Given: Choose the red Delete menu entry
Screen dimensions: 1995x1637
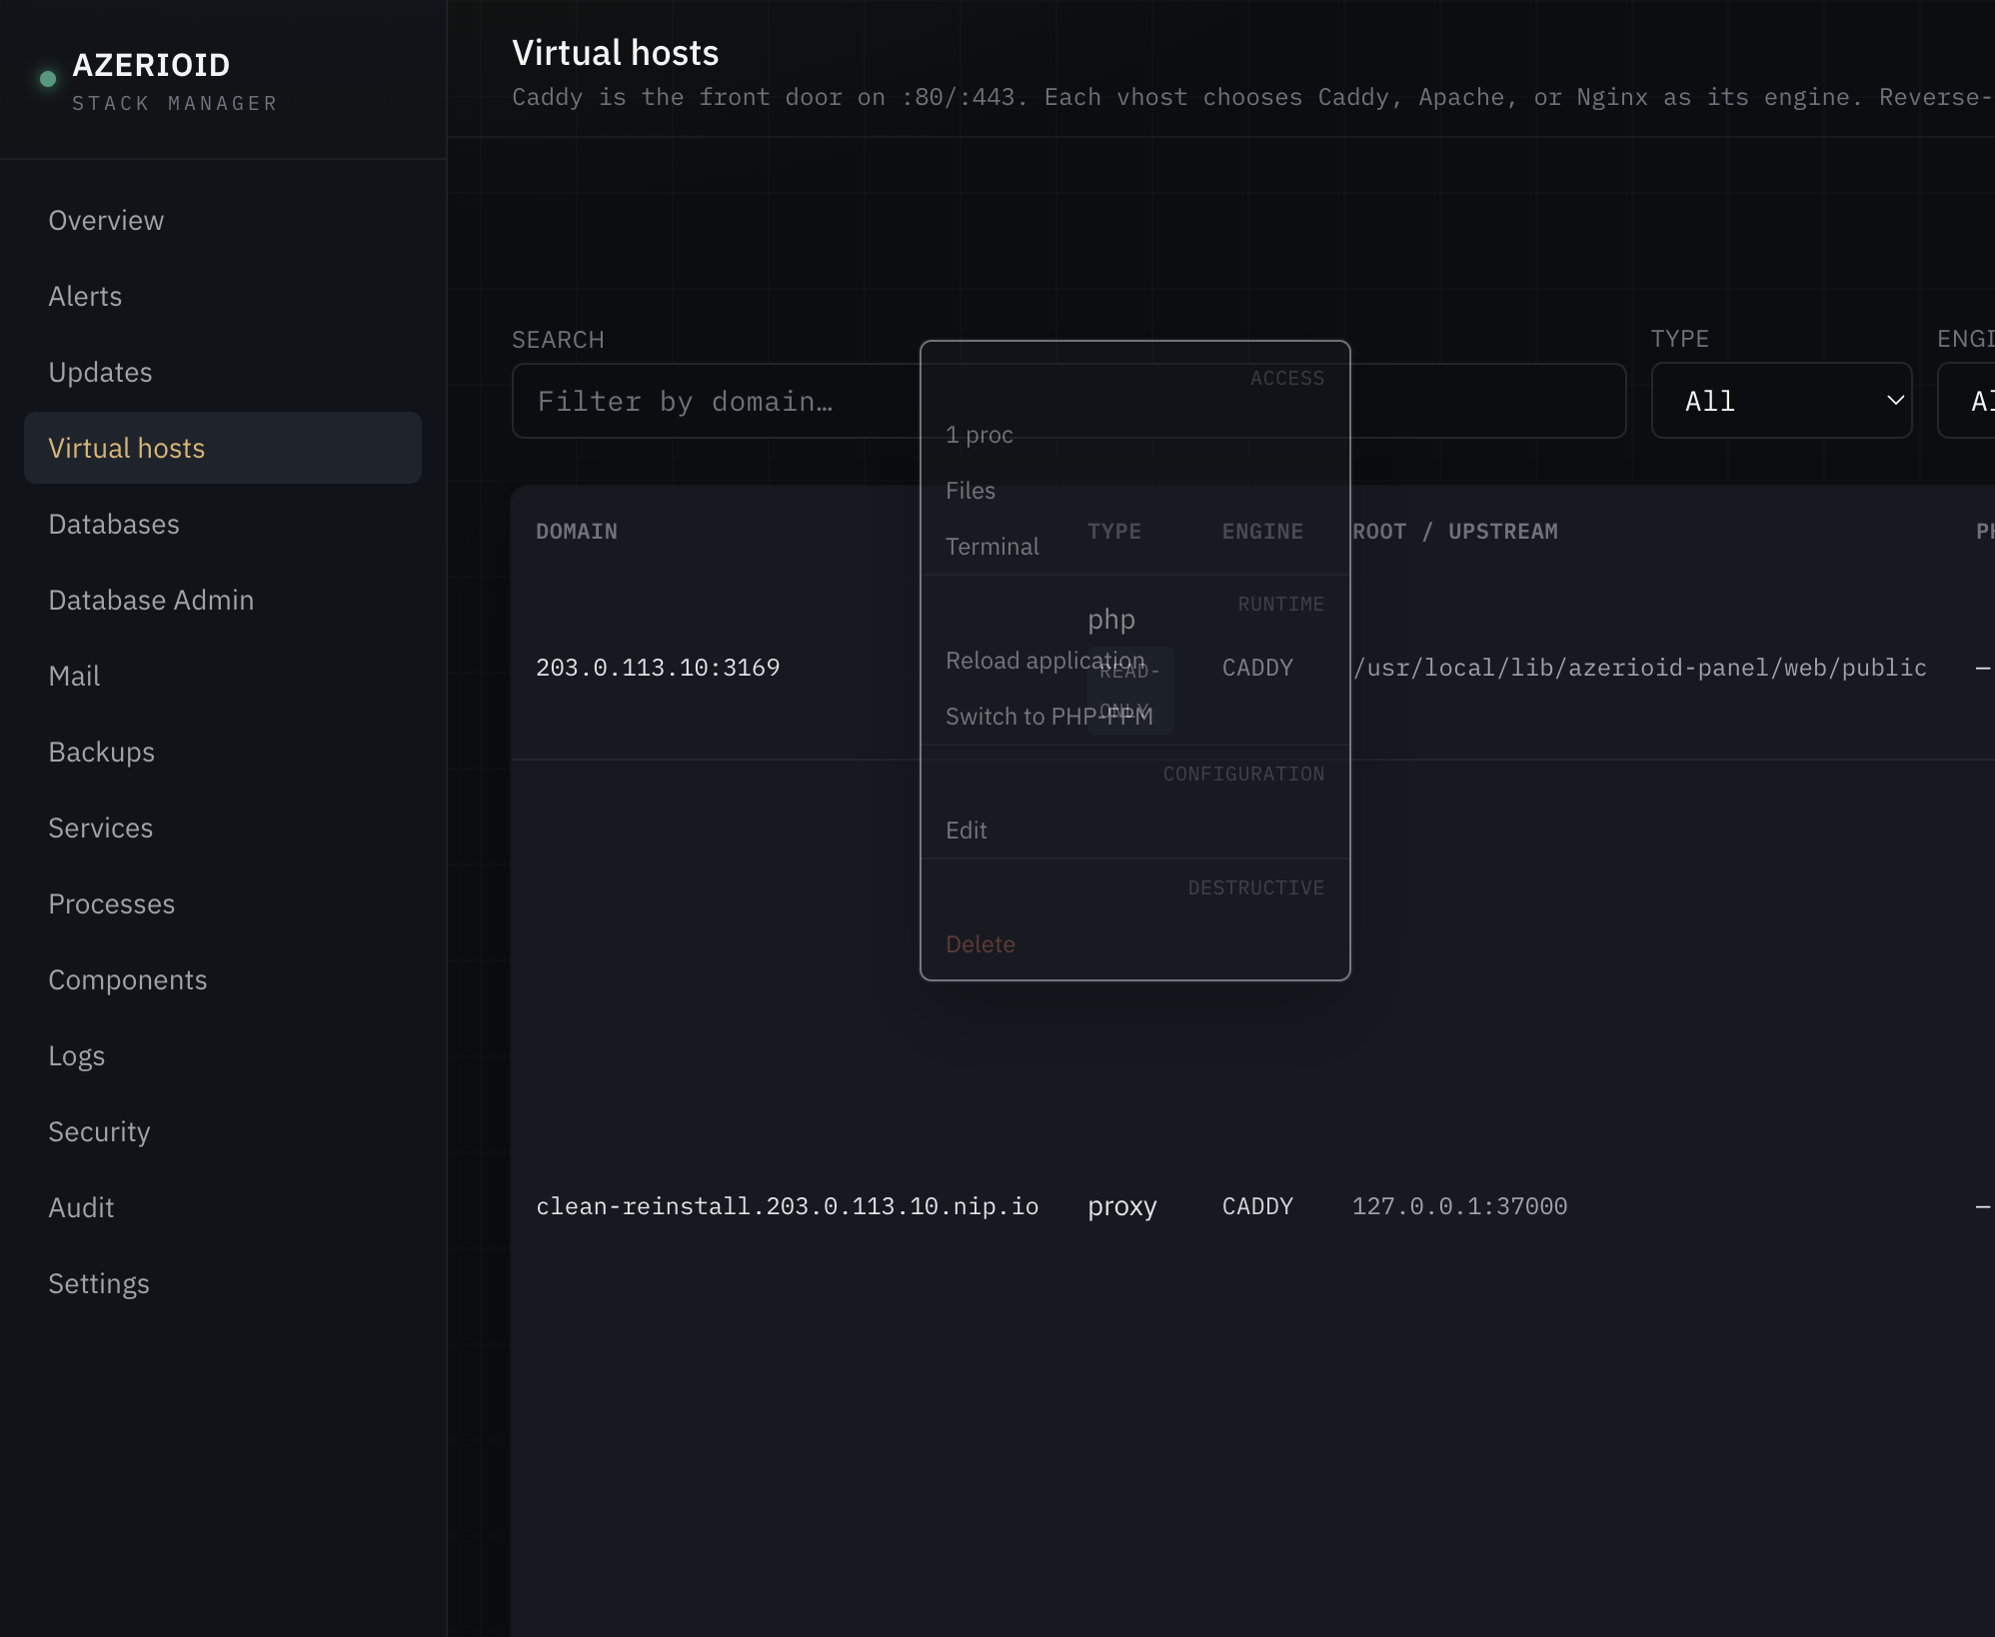Looking at the screenshot, I should pyautogui.click(x=1134, y=944).
